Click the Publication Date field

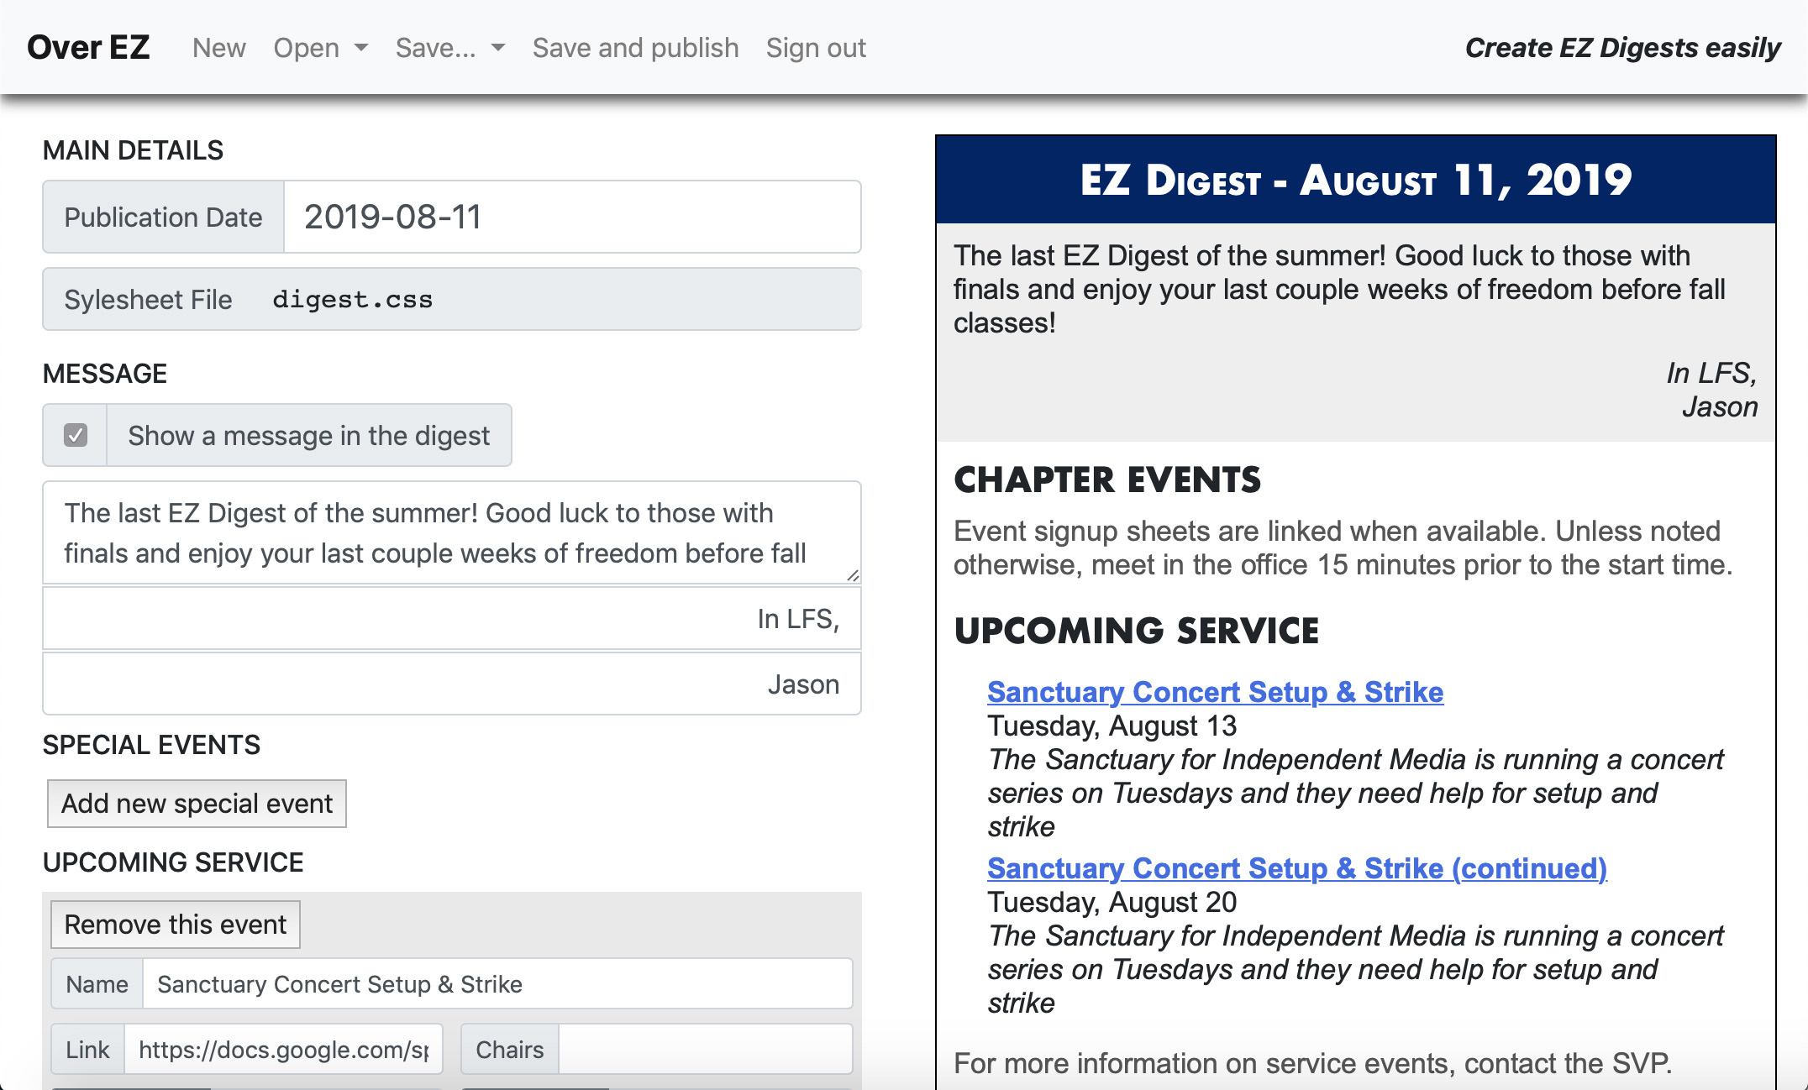[573, 217]
